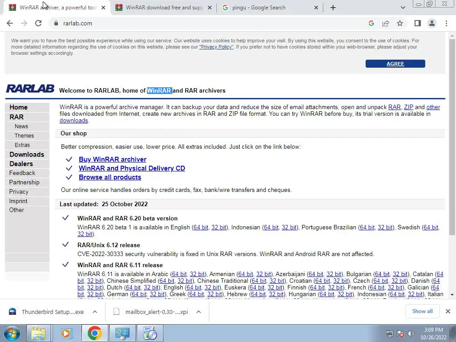Click the forward navigation arrow
Image resolution: width=456 pixels, height=342 pixels.
[24, 23]
